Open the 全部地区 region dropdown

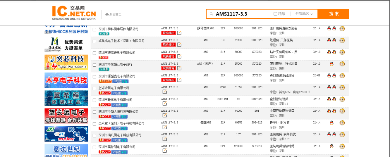pyautogui.click(x=304, y=14)
